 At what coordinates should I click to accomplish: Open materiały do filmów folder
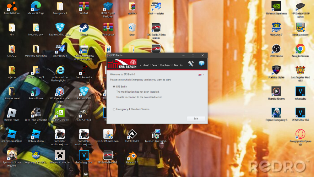pos(36,51)
